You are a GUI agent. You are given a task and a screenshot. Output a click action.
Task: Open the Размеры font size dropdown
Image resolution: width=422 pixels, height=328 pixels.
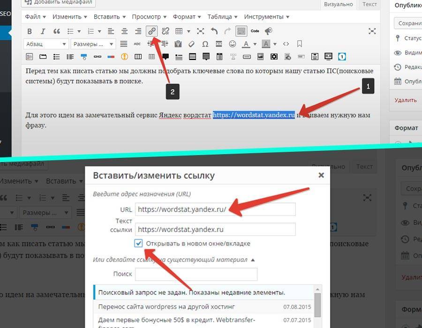coord(93,44)
